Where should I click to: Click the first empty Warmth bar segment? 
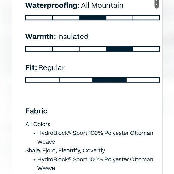39,49
